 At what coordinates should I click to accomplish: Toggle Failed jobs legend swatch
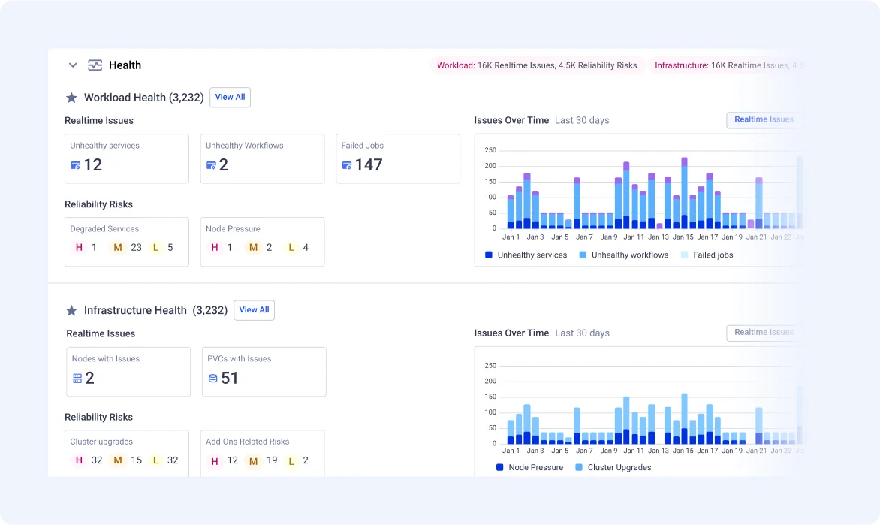(684, 255)
